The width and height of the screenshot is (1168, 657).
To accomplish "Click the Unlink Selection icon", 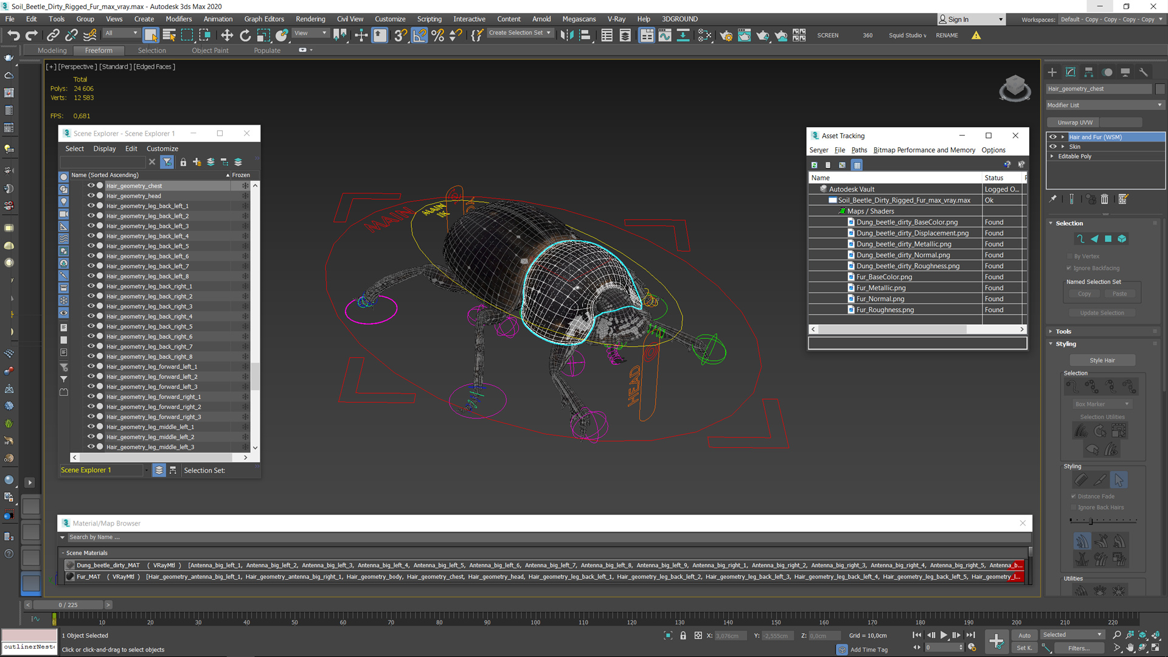I will (x=71, y=35).
